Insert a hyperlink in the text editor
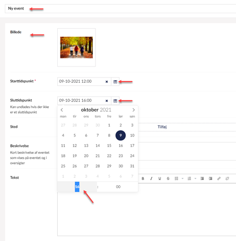The width and height of the screenshot is (236, 241). coord(219,178)
